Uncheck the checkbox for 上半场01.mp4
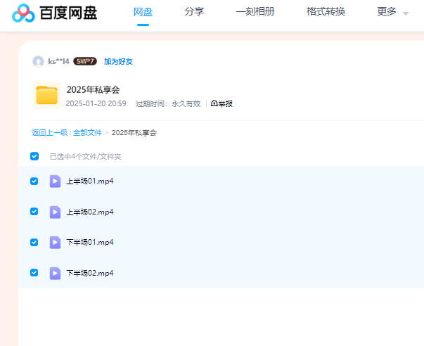The height and width of the screenshot is (346, 424). (x=34, y=181)
